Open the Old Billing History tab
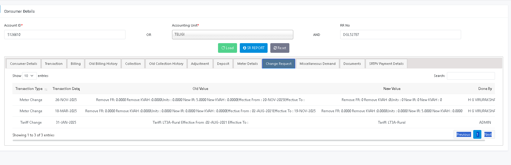 tap(103, 64)
